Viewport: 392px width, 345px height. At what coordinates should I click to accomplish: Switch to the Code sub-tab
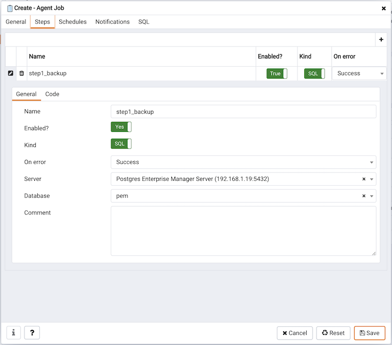[x=52, y=94]
